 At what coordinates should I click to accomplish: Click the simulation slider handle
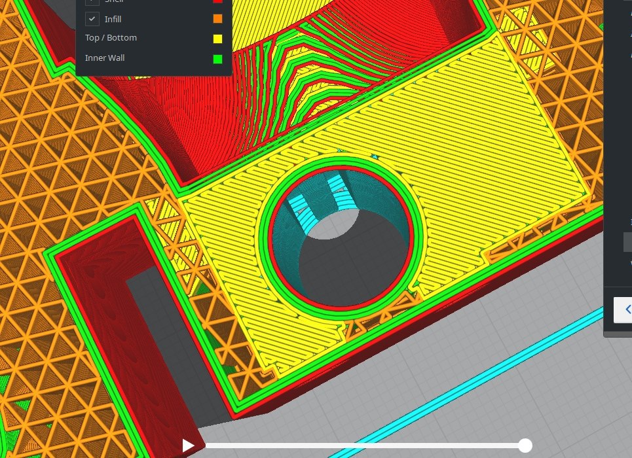[525, 446]
